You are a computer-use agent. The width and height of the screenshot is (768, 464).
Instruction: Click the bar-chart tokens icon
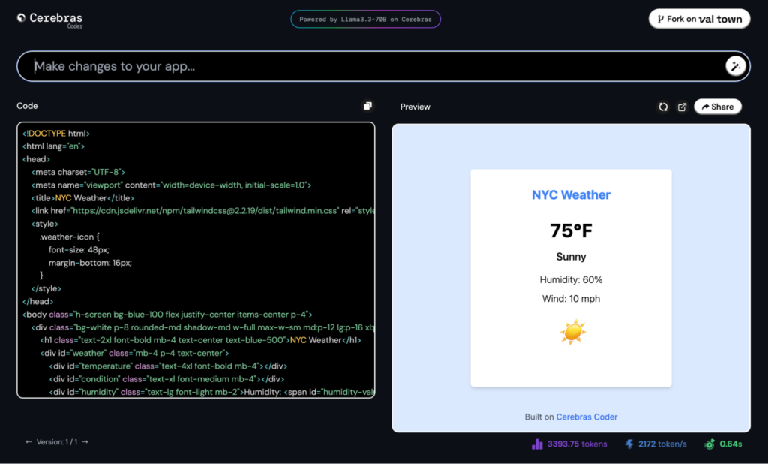click(x=538, y=444)
